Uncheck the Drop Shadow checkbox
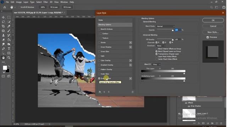The width and height of the screenshot is (227, 127). click(99, 78)
